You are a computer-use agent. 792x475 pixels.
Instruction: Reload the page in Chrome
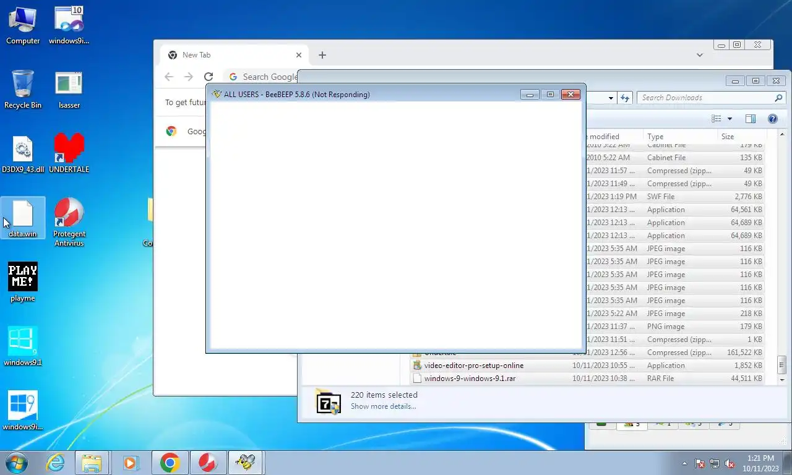(209, 77)
